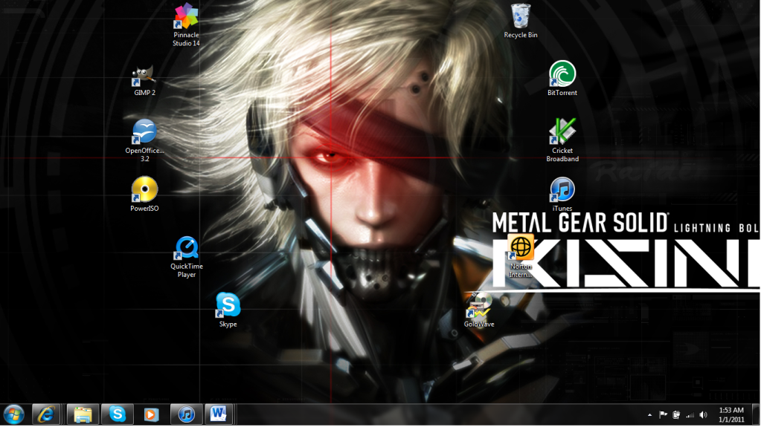Click the iTunes desktop shortcut
The image size is (761, 427).
562,195
